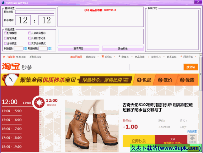This screenshot has width=203, height=153.
Task: Select the 17:00 - 18:00 time slot
Action: [x=11, y=138]
